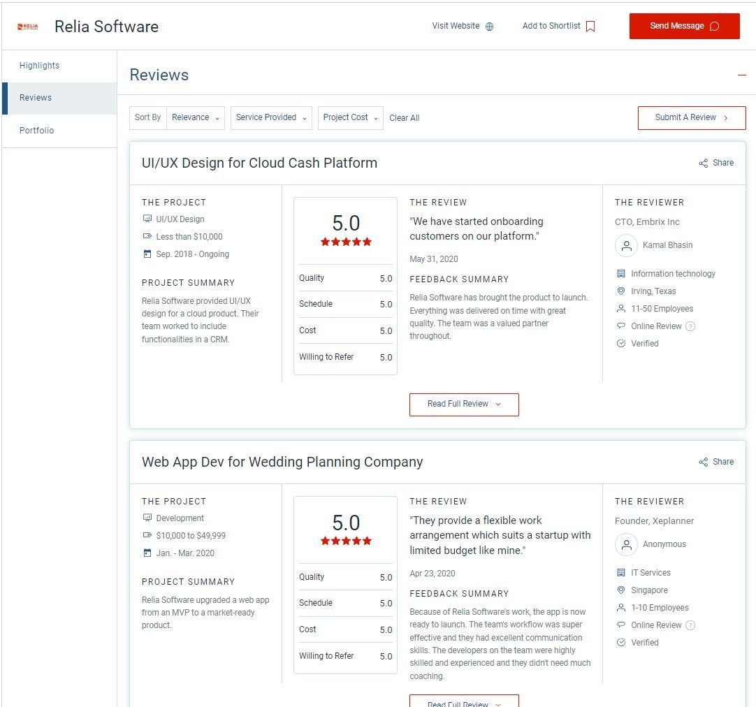Click the budget icon beside $10,000 to $49,999

[147, 535]
